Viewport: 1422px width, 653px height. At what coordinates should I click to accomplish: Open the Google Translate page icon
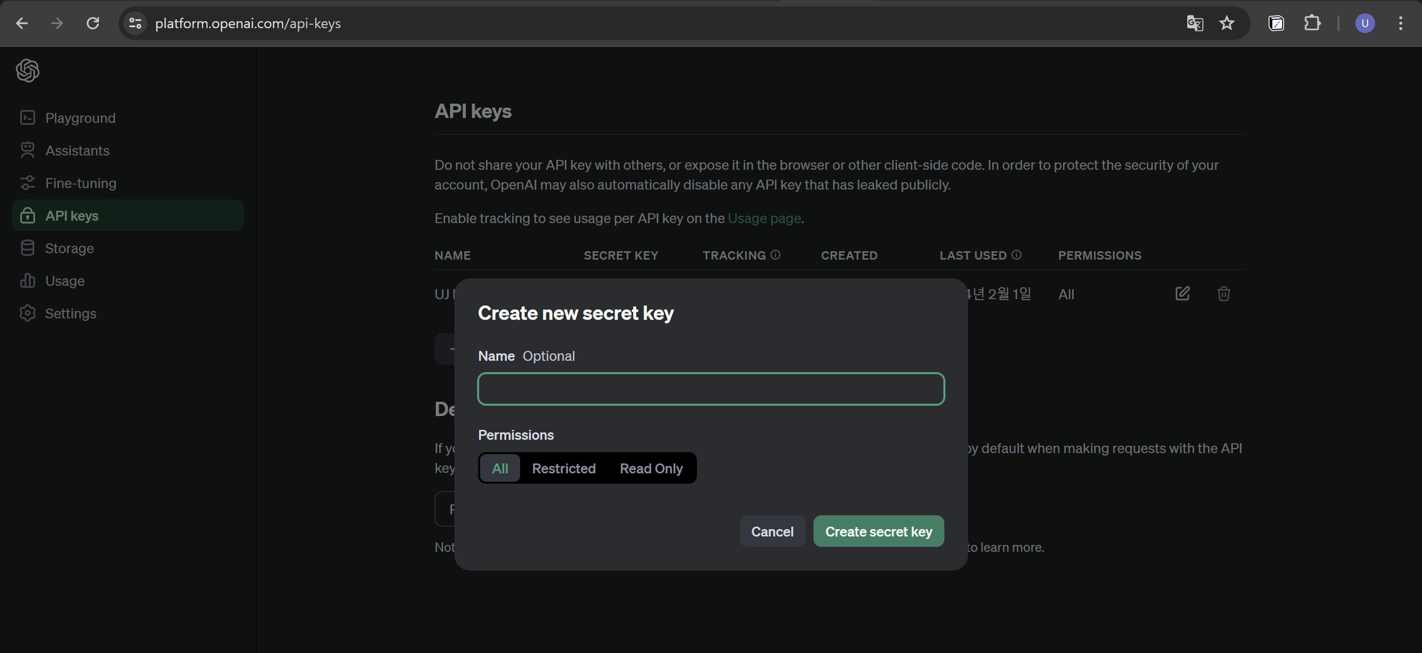pos(1195,23)
